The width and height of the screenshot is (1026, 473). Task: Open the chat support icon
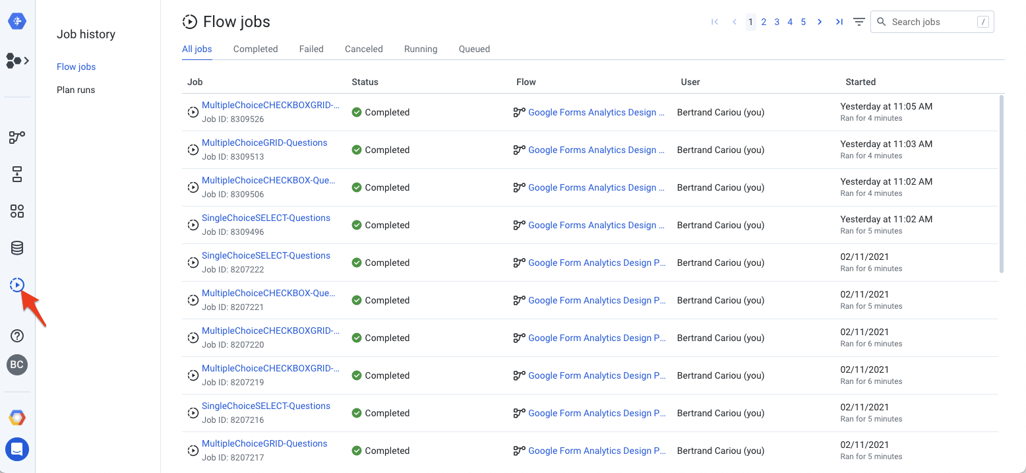point(17,449)
